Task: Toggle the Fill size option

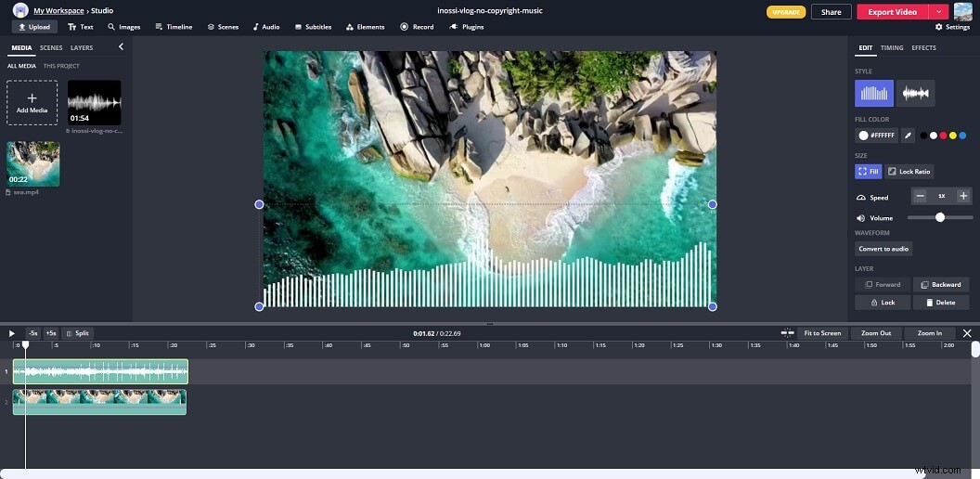Action: tap(868, 172)
